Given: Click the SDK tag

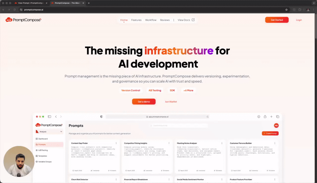Looking at the screenshot, I should (172, 91).
